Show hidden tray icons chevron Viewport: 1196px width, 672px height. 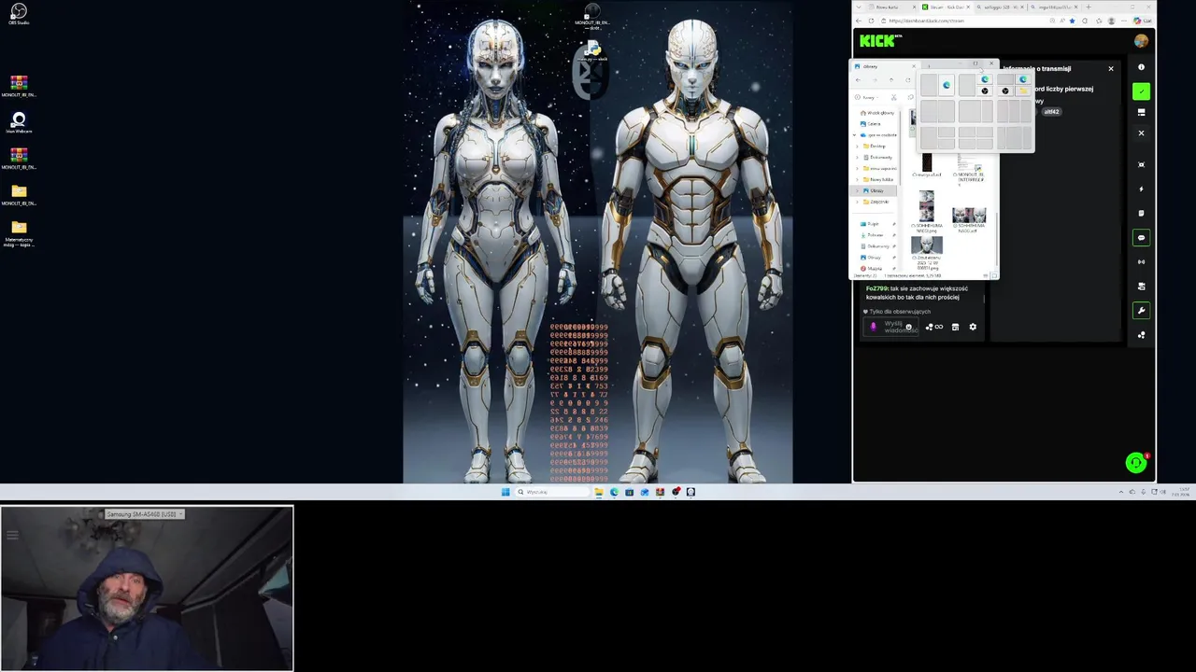(x=1121, y=492)
